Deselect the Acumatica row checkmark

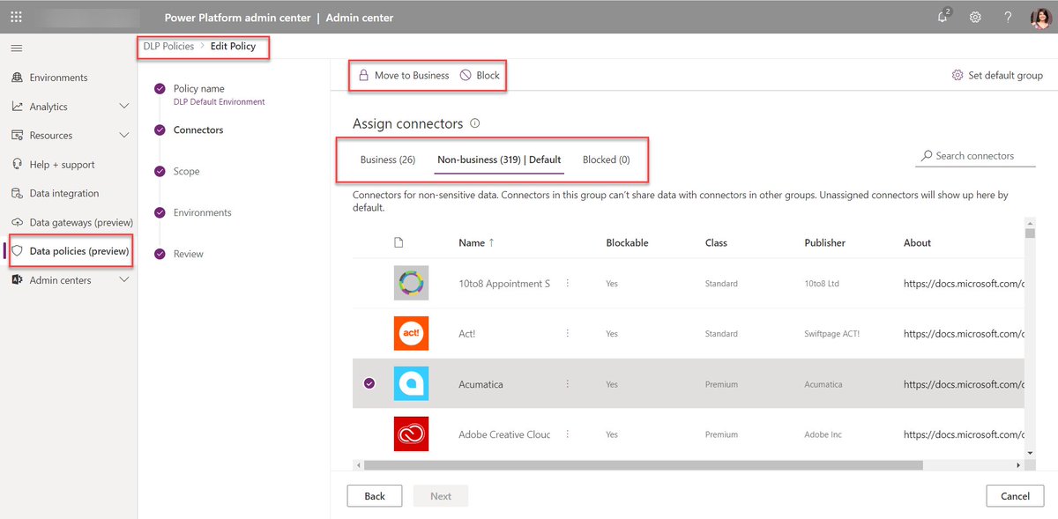click(x=369, y=384)
